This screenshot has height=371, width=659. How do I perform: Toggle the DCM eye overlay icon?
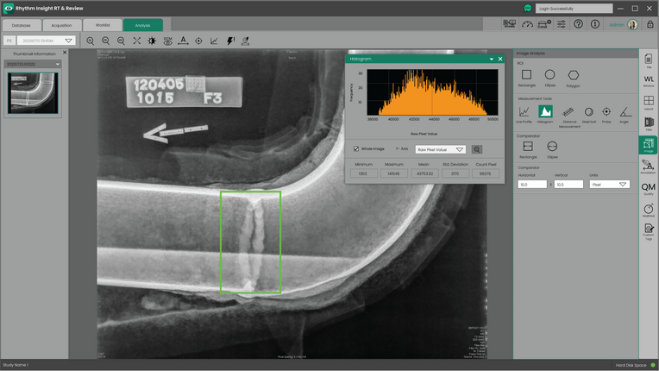click(x=167, y=41)
